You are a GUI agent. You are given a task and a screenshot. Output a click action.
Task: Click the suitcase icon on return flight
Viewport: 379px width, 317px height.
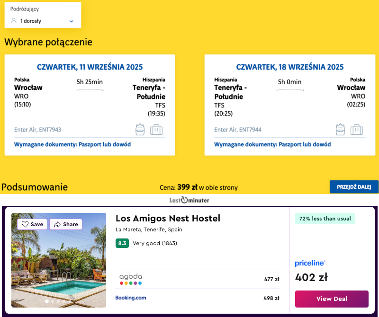point(357,129)
